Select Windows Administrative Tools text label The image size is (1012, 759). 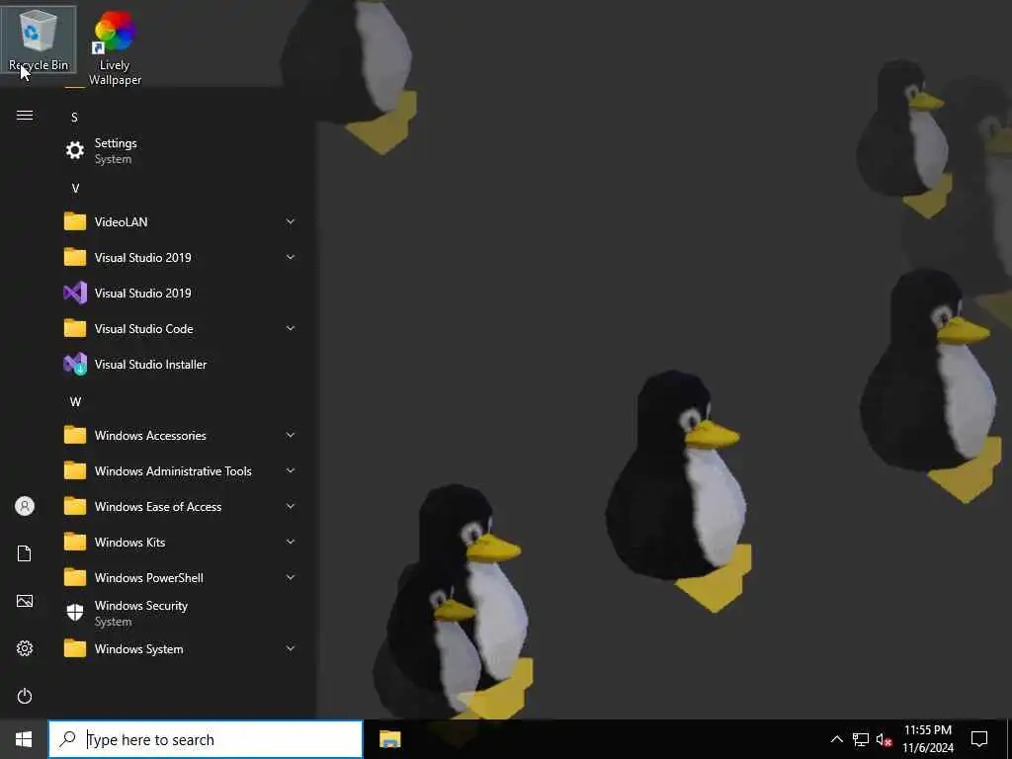point(173,471)
